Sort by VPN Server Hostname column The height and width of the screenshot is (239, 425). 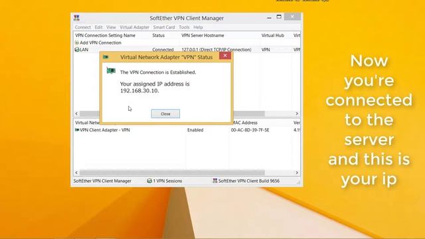tap(203, 35)
